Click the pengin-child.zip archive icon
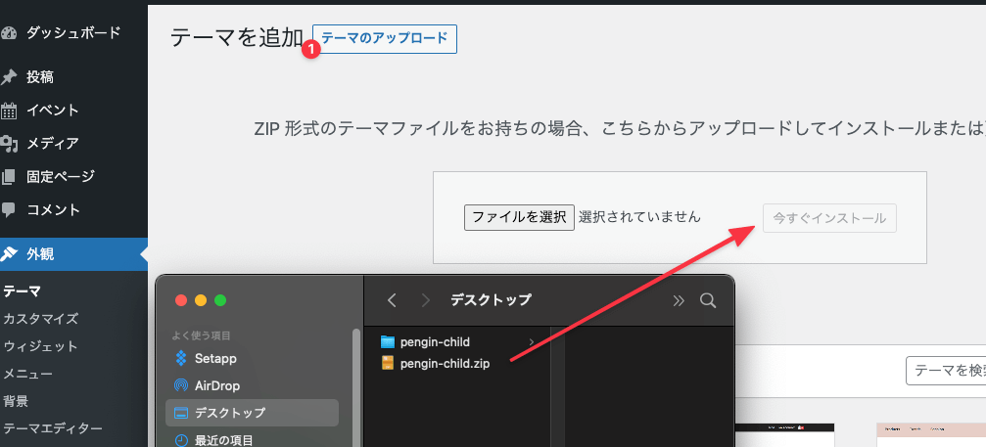The width and height of the screenshot is (986, 447). (x=388, y=363)
